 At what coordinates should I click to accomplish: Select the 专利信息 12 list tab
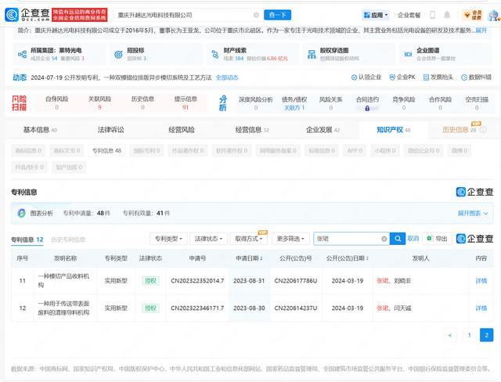[x=27, y=240]
